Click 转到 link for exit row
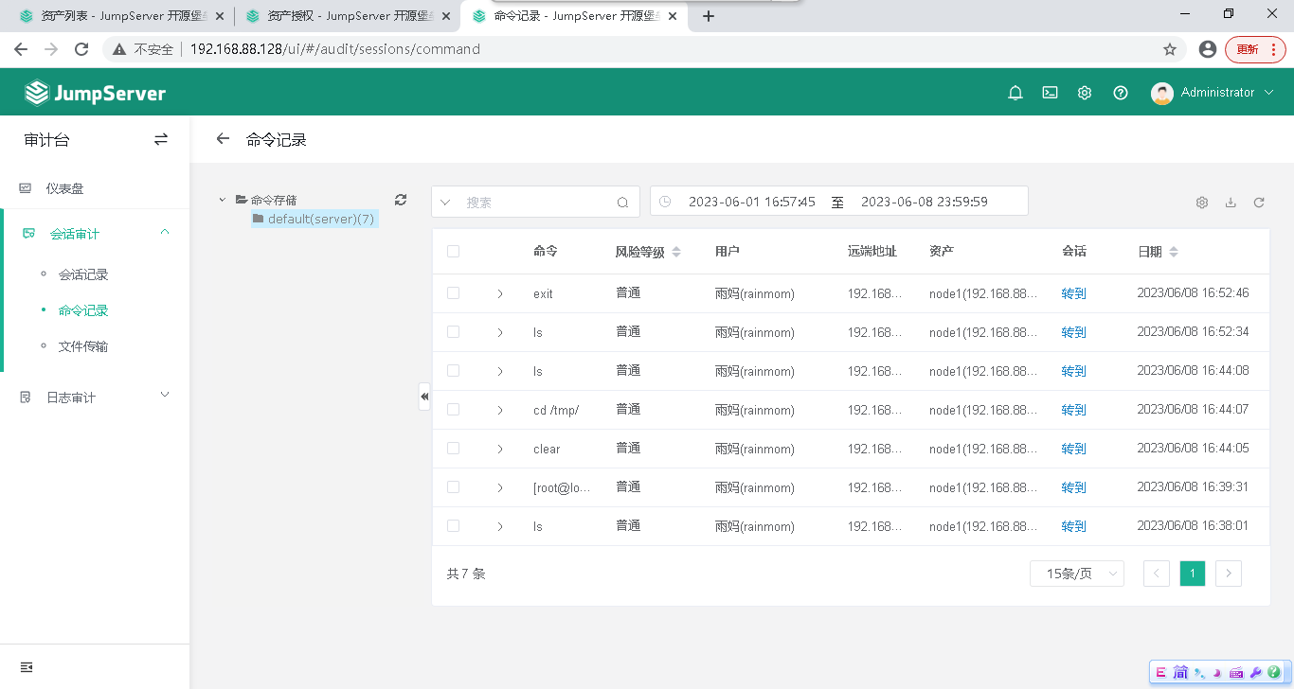Screen dimensions: 1294x689 click(1073, 293)
